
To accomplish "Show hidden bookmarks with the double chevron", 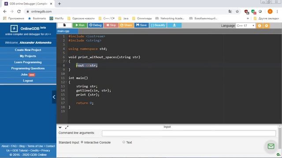I will (x=248, y=18).
